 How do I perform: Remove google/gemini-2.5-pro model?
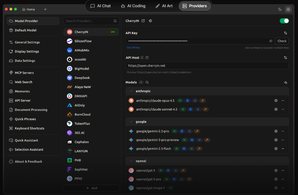point(283,131)
